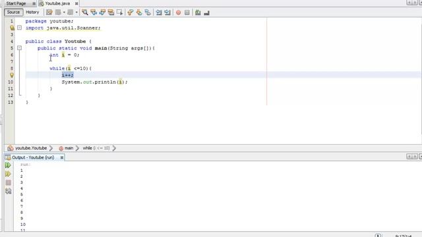422x237 pixels.
Task: Start macro recording with red circle
Action: tap(178, 13)
